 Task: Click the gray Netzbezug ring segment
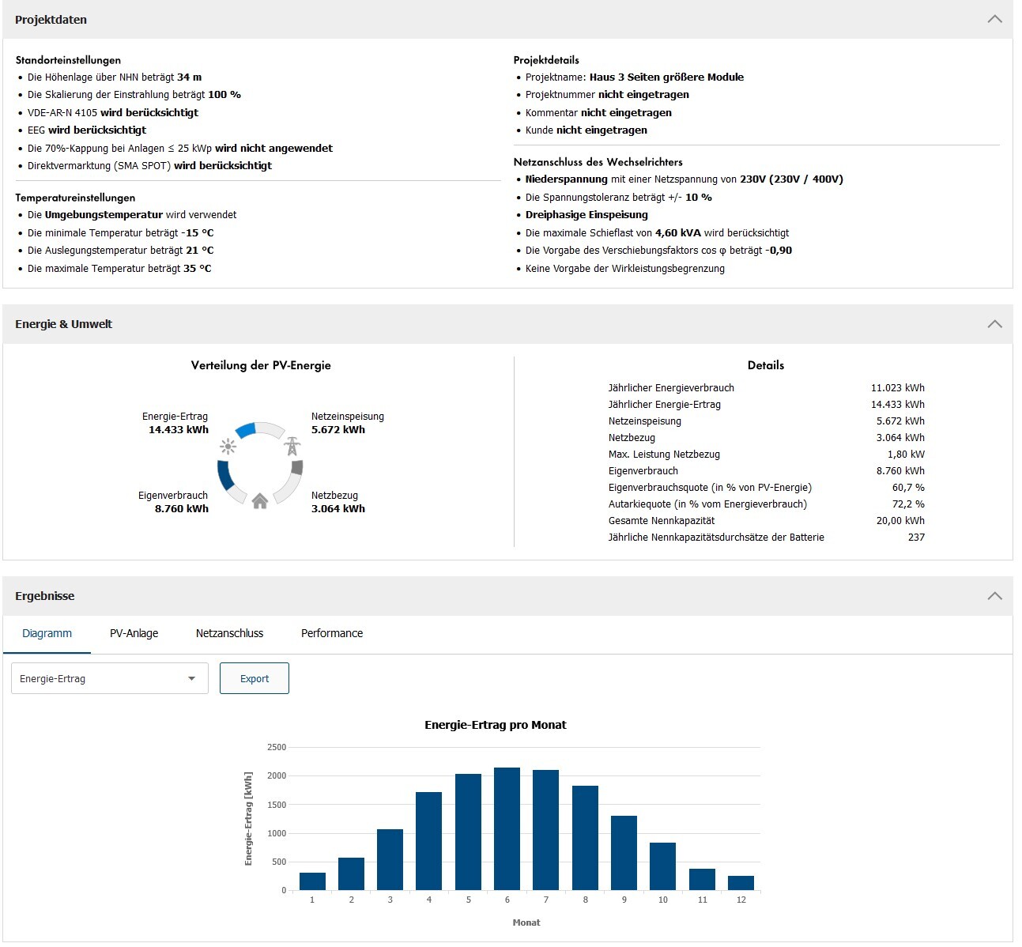click(x=297, y=468)
